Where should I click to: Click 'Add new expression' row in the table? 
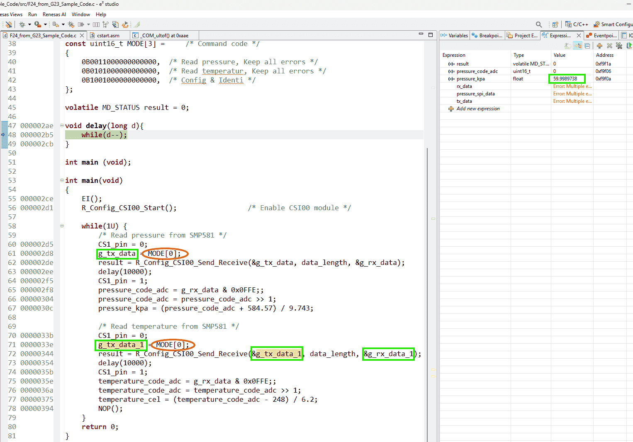pyautogui.click(x=478, y=109)
